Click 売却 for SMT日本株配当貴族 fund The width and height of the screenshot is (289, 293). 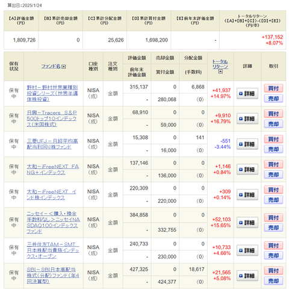[x=273, y=256]
